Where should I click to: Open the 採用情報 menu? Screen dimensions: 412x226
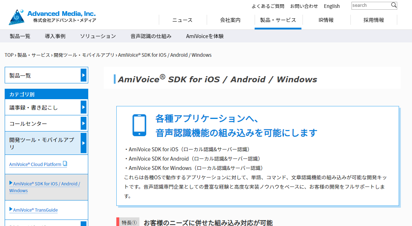click(x=373, y=20)
